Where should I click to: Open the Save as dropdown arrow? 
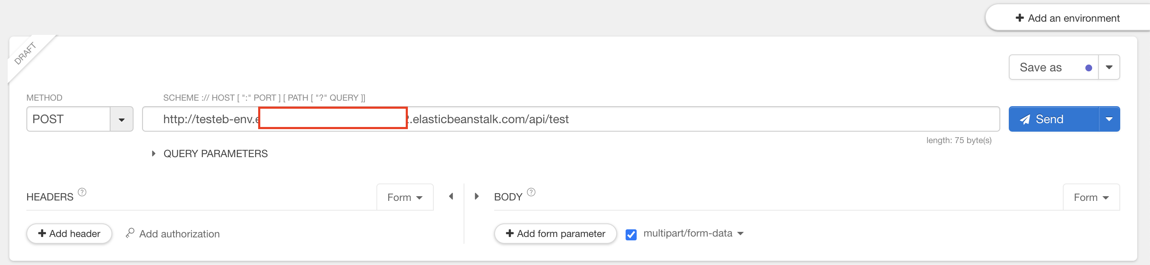[x=1109, y=68]
